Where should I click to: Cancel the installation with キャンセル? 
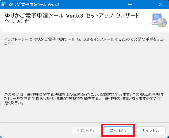click(x=151, y=131)
